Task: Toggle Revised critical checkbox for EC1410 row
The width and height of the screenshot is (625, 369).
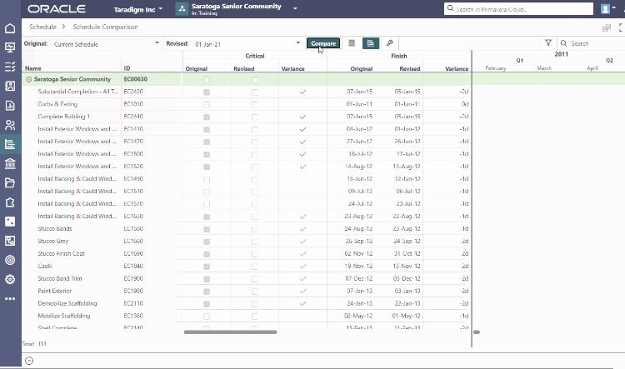Action: pyautogui.click(x=255, y=129)
